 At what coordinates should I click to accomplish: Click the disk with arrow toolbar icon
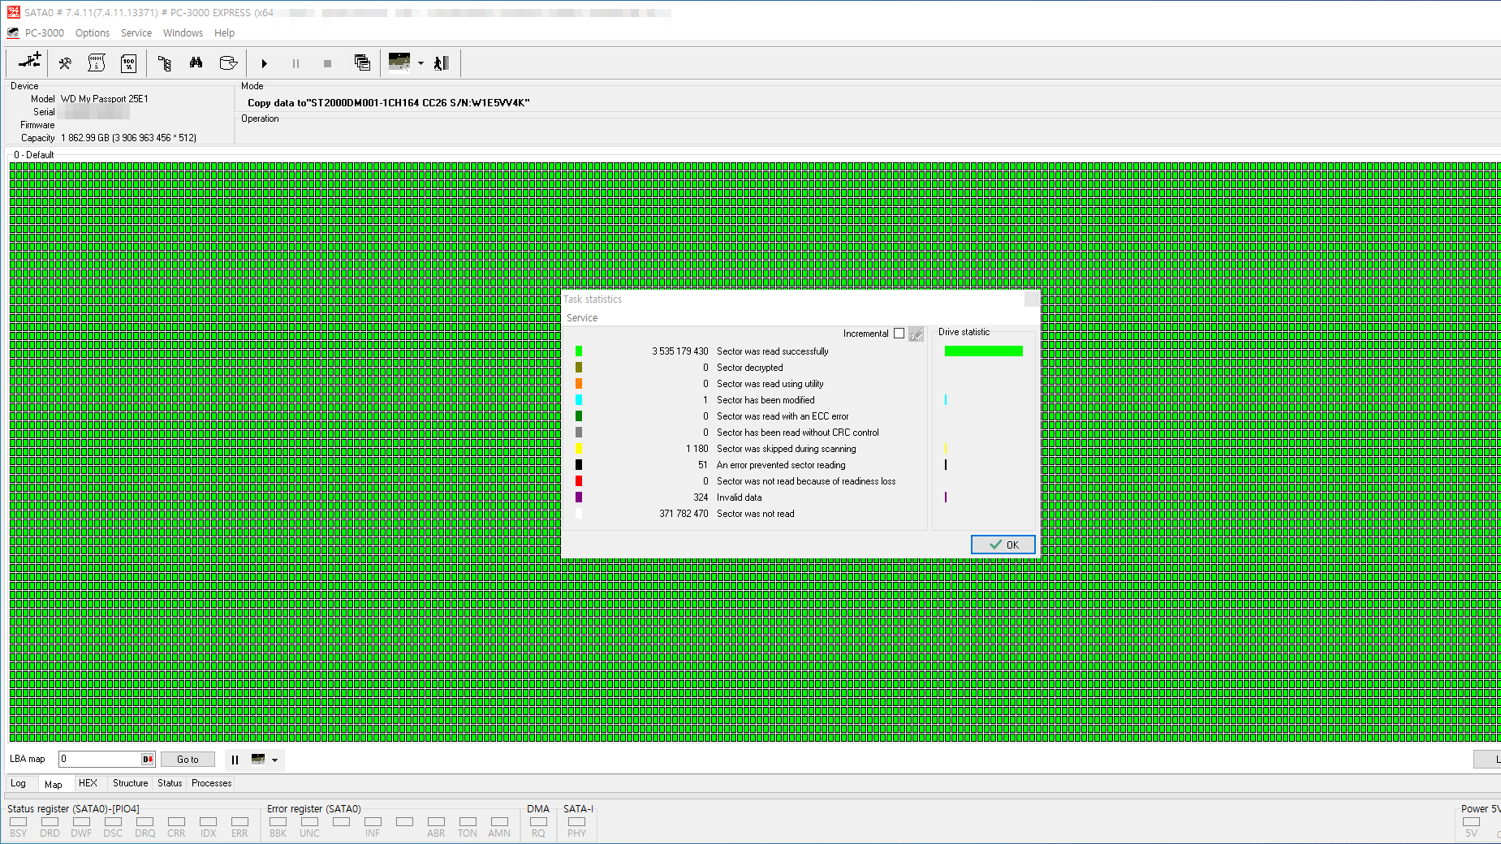pos(228,63)
